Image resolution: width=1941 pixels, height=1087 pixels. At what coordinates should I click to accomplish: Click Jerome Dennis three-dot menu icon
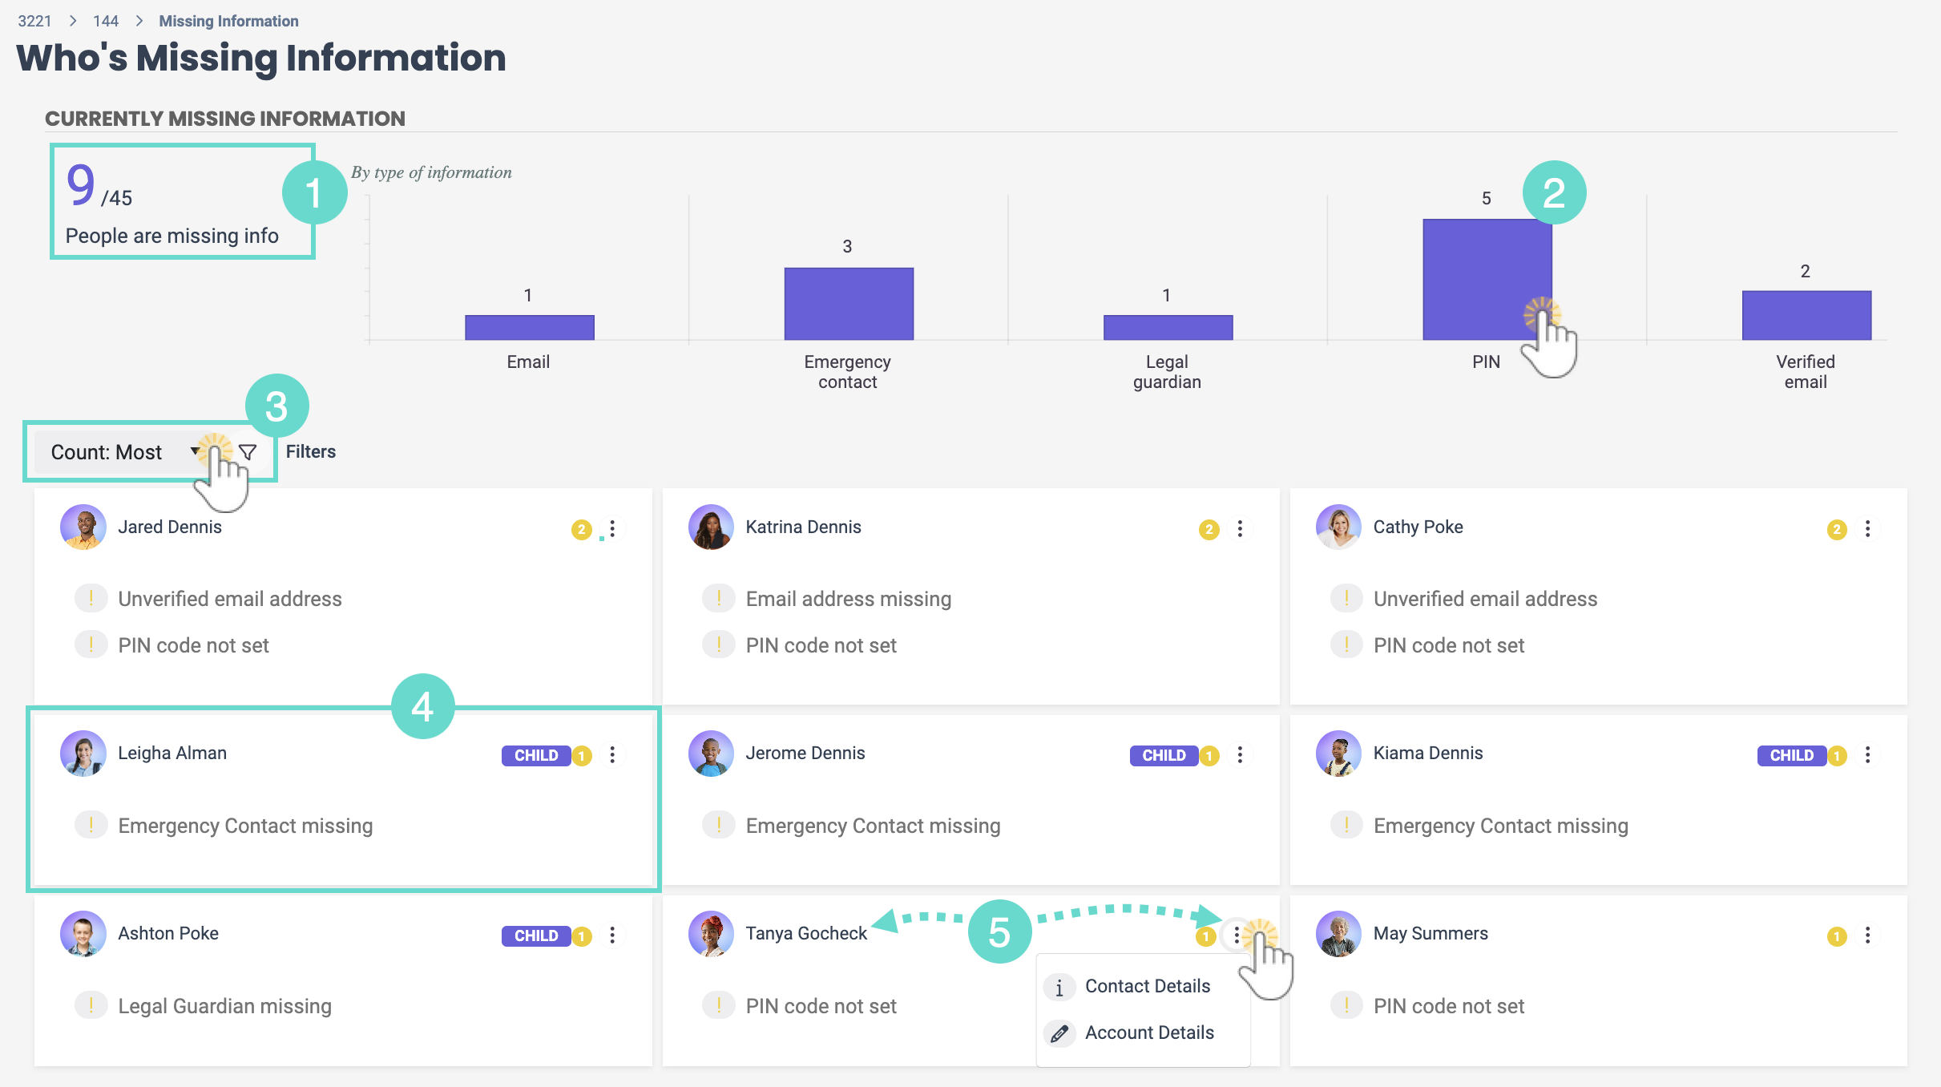1240,755
